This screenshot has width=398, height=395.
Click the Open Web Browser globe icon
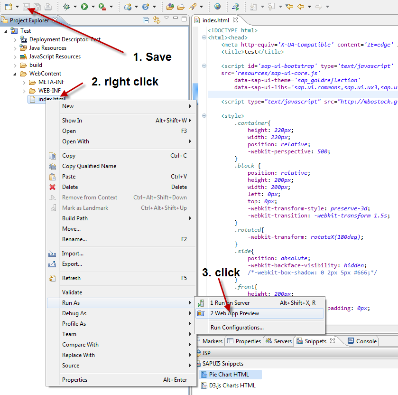coord(218,7)
